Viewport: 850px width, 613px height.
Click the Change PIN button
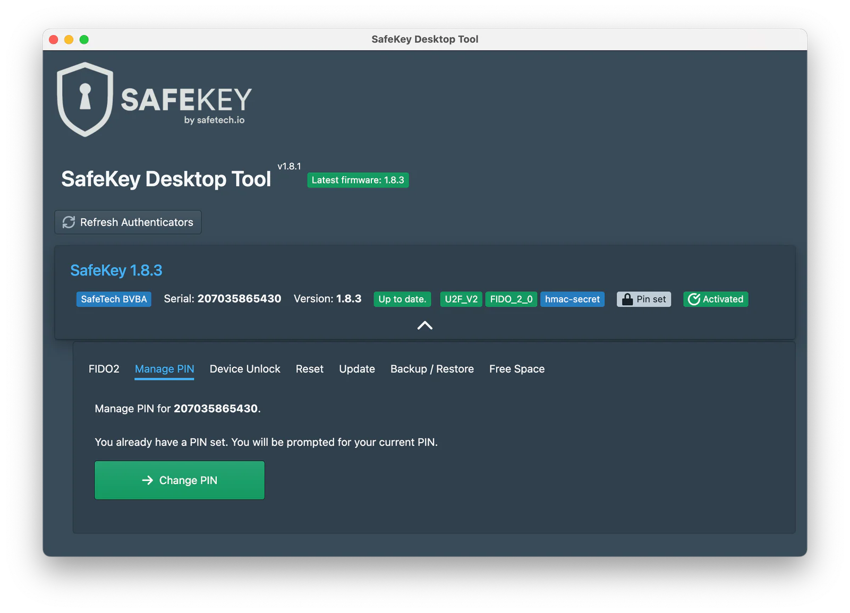pyautogui.click(x=180, y=480)
